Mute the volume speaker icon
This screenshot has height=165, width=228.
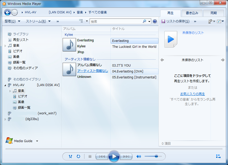point(139,157)
